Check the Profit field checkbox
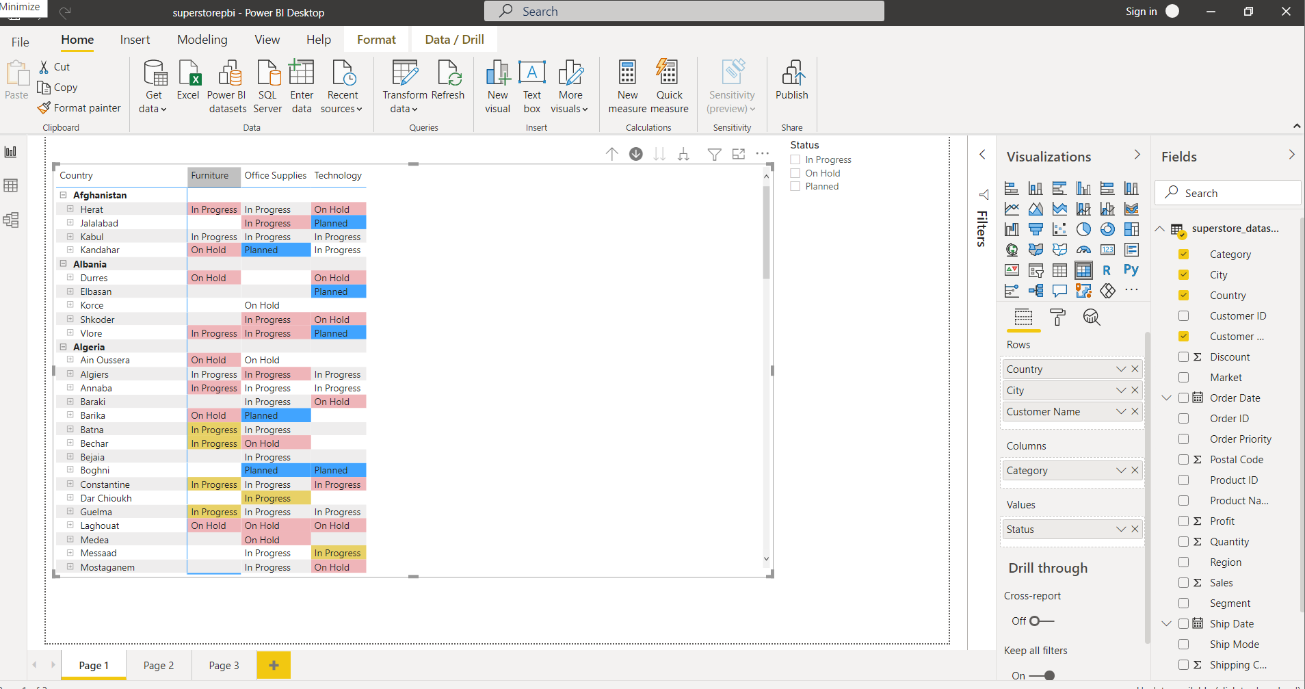The width and height of the screenshot is (1305, 689). (x=1183, y=521)
